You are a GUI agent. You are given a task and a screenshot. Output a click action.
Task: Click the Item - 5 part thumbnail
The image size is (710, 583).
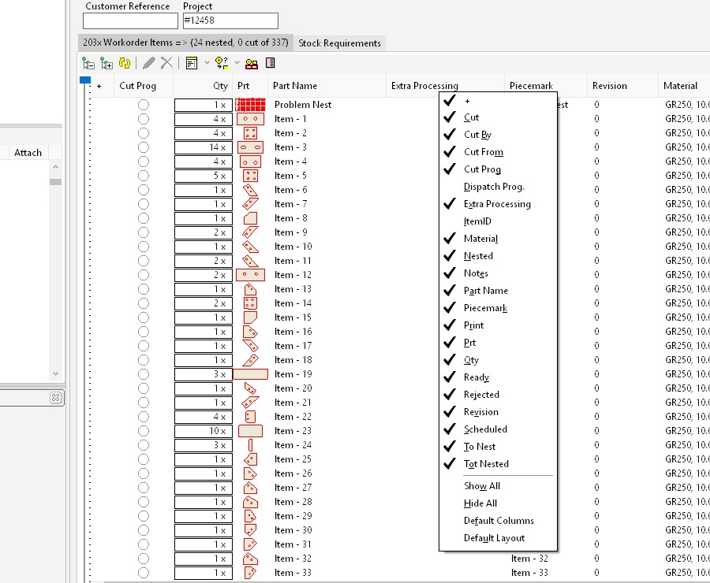[x=250, y=176]
